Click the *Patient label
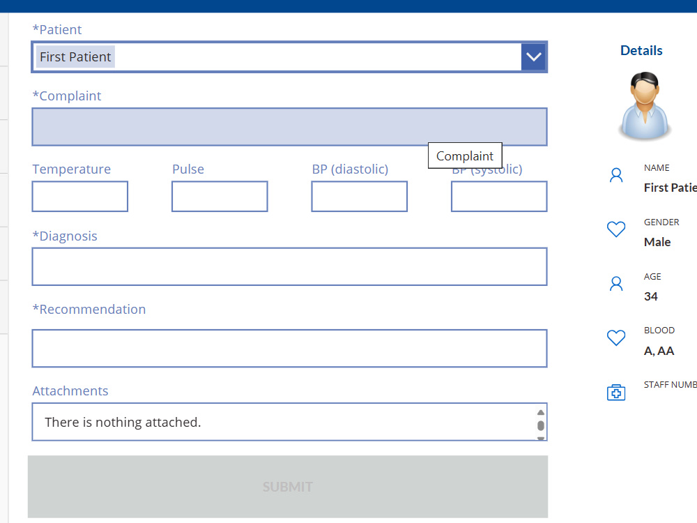The height and width of the screenshot is (523, 697). (x=57, y=30)
